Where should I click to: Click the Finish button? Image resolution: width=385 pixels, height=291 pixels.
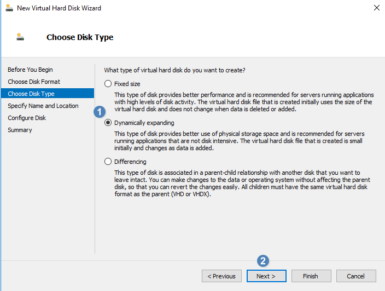pos(311,276)
